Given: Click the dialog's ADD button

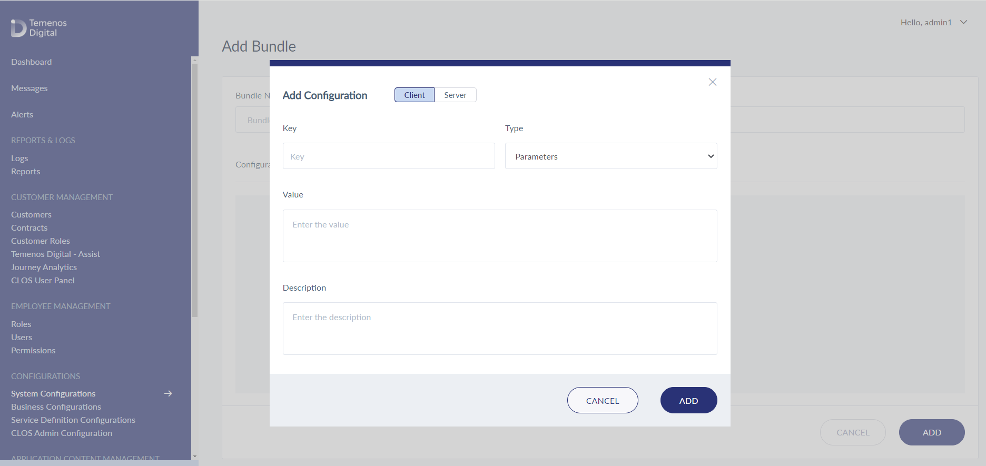Looking at the screenshot, I should click(688, 400).
